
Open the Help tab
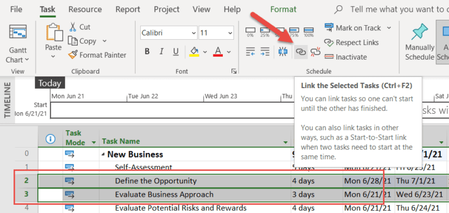click(232, 9)
